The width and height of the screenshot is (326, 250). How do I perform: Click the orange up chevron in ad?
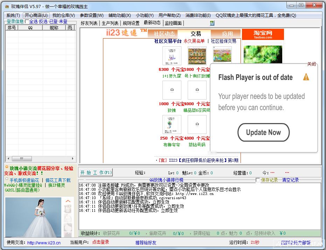[68, 201]
